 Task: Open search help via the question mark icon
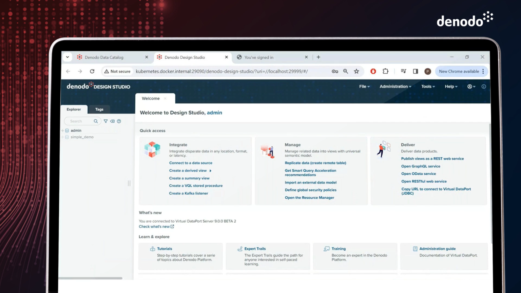coord(119,121)
